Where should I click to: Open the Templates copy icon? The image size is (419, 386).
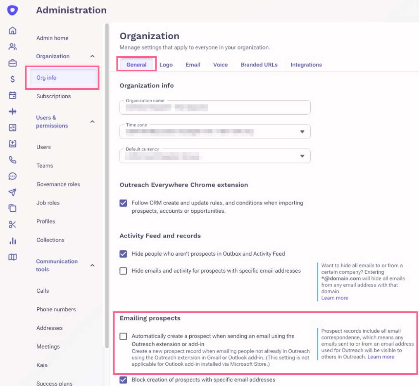point(12,208)
